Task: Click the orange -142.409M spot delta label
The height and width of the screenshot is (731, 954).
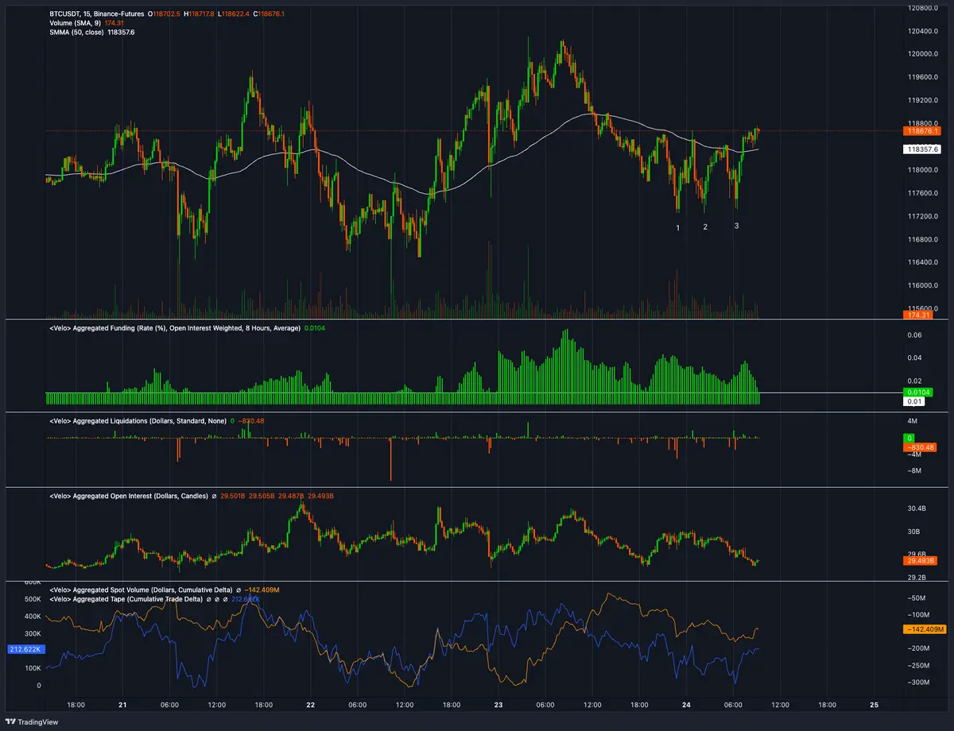Action: (924, 629)
